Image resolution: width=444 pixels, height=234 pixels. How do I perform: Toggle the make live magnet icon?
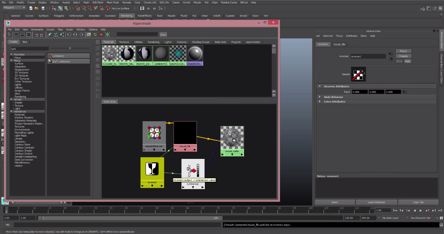(108, 8)
